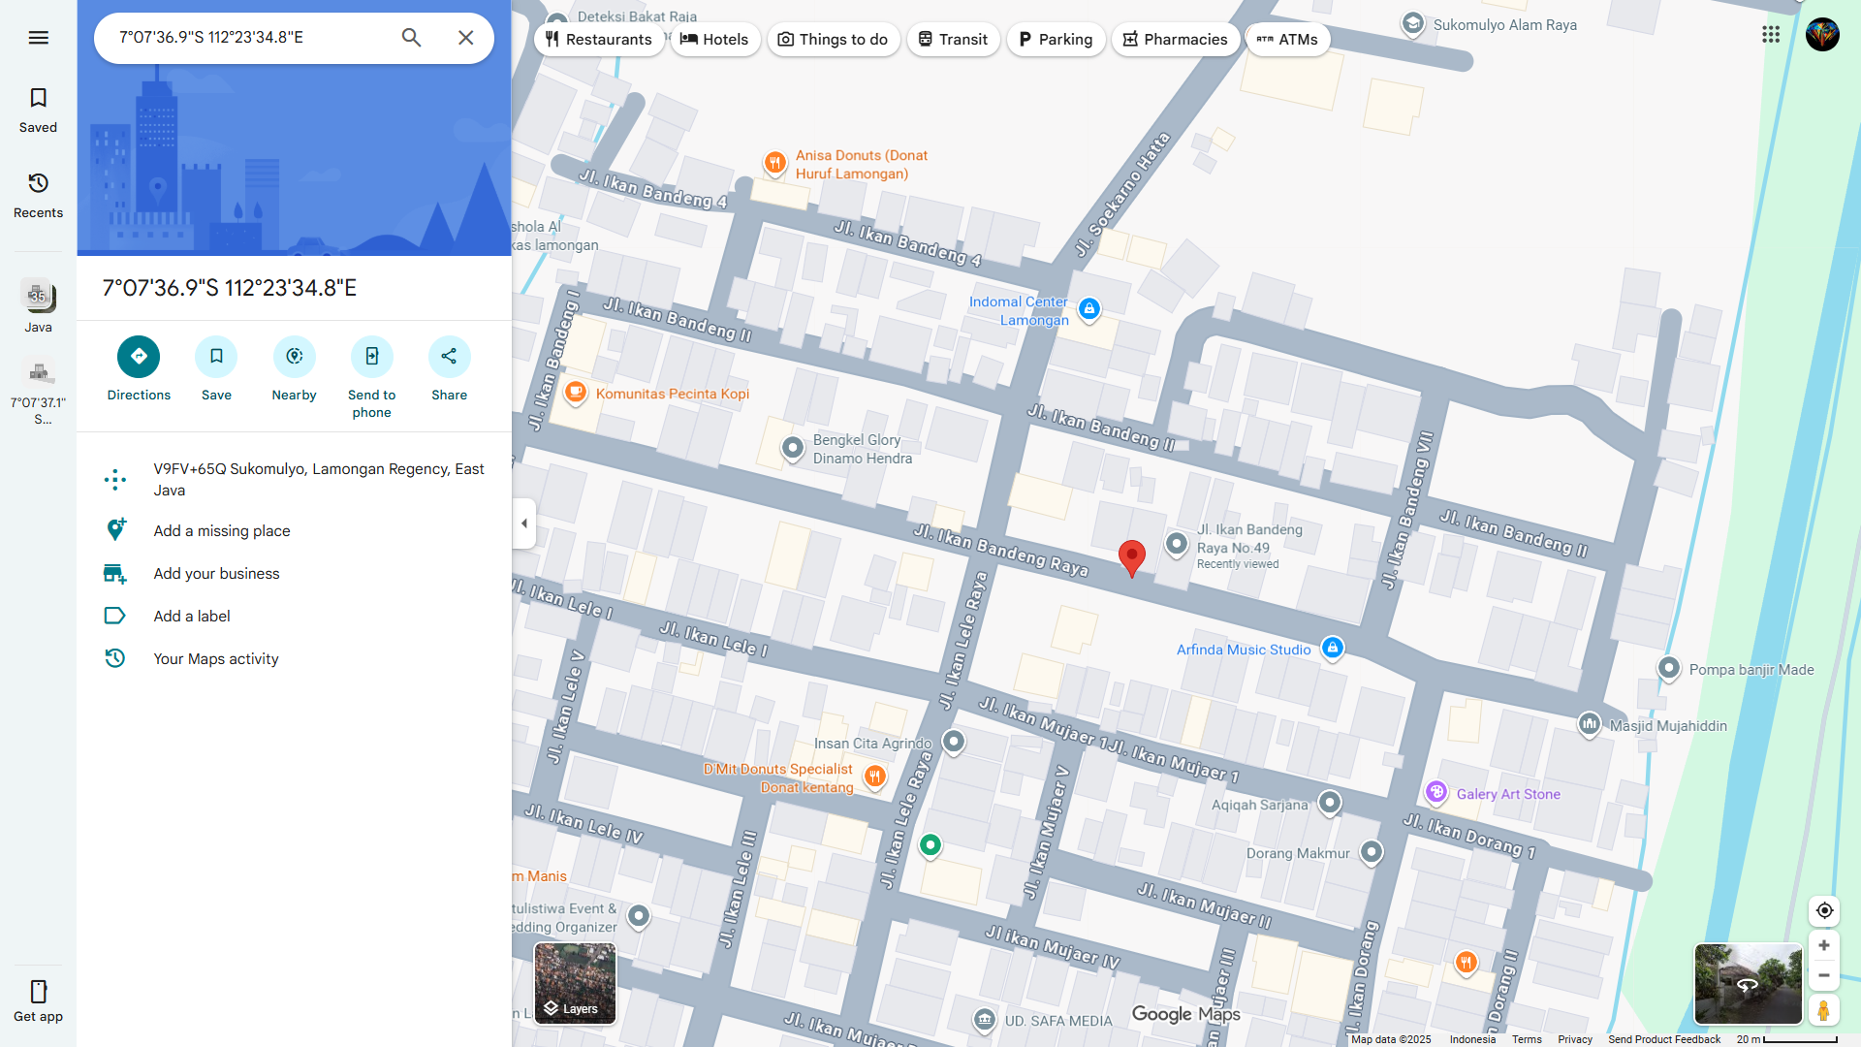Open the Recents history panel
This screenshot has width=1861, height=1047.
coord(39,195)
